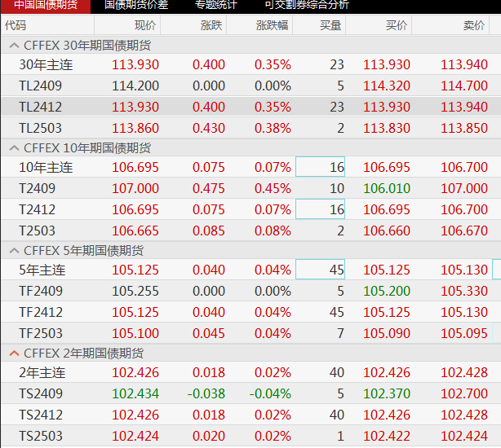Click the 买量 column header
Screen dimensions: 501x448
(330, 25)
